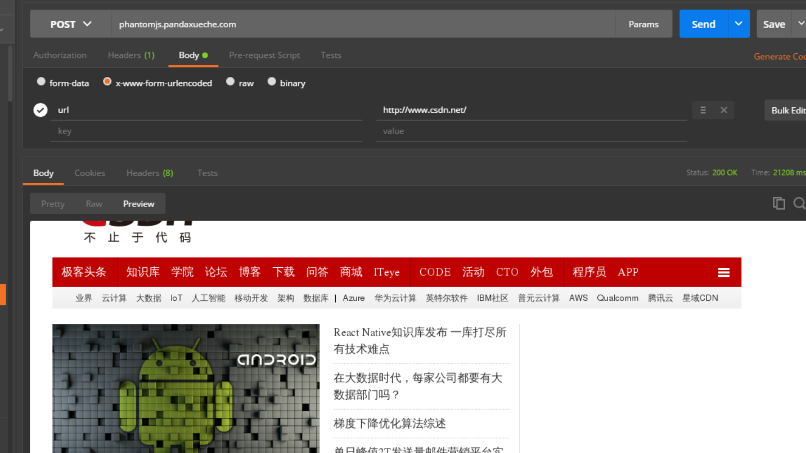Open the response Cookies tab
Viewport: 806px width, 453px height.
[89, 173]
